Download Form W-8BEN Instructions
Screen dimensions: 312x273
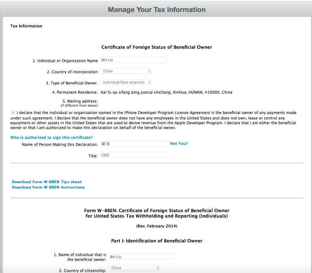(x=48, y=187)
